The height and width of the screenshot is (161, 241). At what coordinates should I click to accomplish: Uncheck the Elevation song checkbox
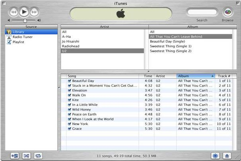coord(70,90)
